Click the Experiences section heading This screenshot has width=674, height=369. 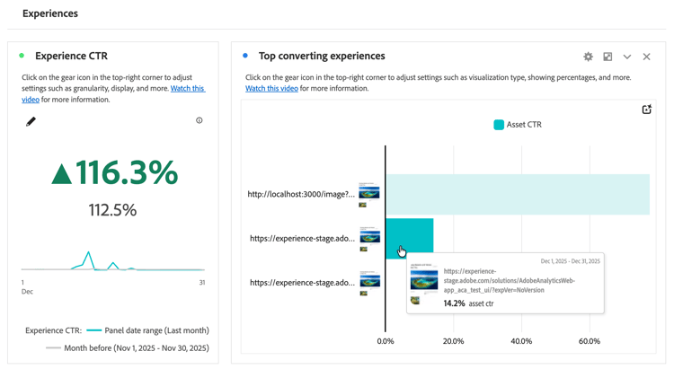pyautogui.click(x=50, y=13)
